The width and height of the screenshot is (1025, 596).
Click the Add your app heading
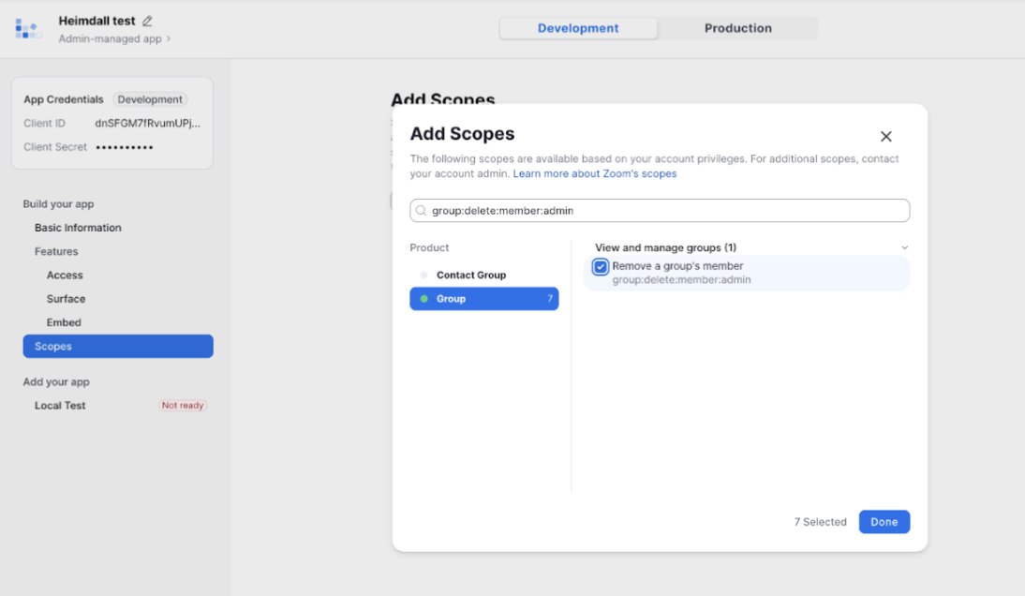[56, 381]
